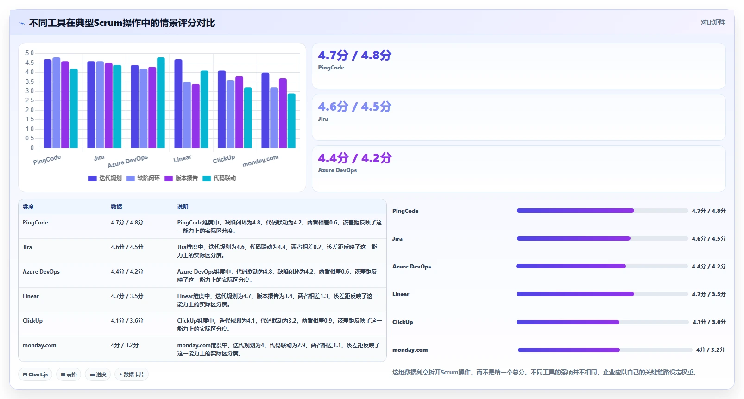The width and height of the screenshot is (744, 399).
Task: Click the monday.com progress bar
Action: (x=605, y=350)
